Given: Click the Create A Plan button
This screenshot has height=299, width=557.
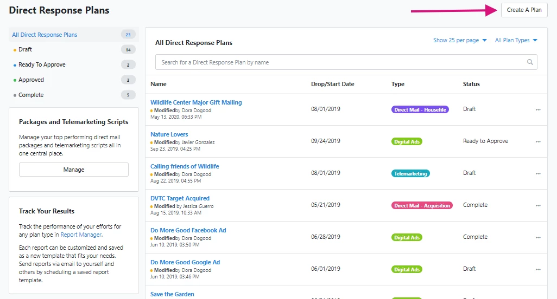Looking at the screenshot, I should [524, 10].
